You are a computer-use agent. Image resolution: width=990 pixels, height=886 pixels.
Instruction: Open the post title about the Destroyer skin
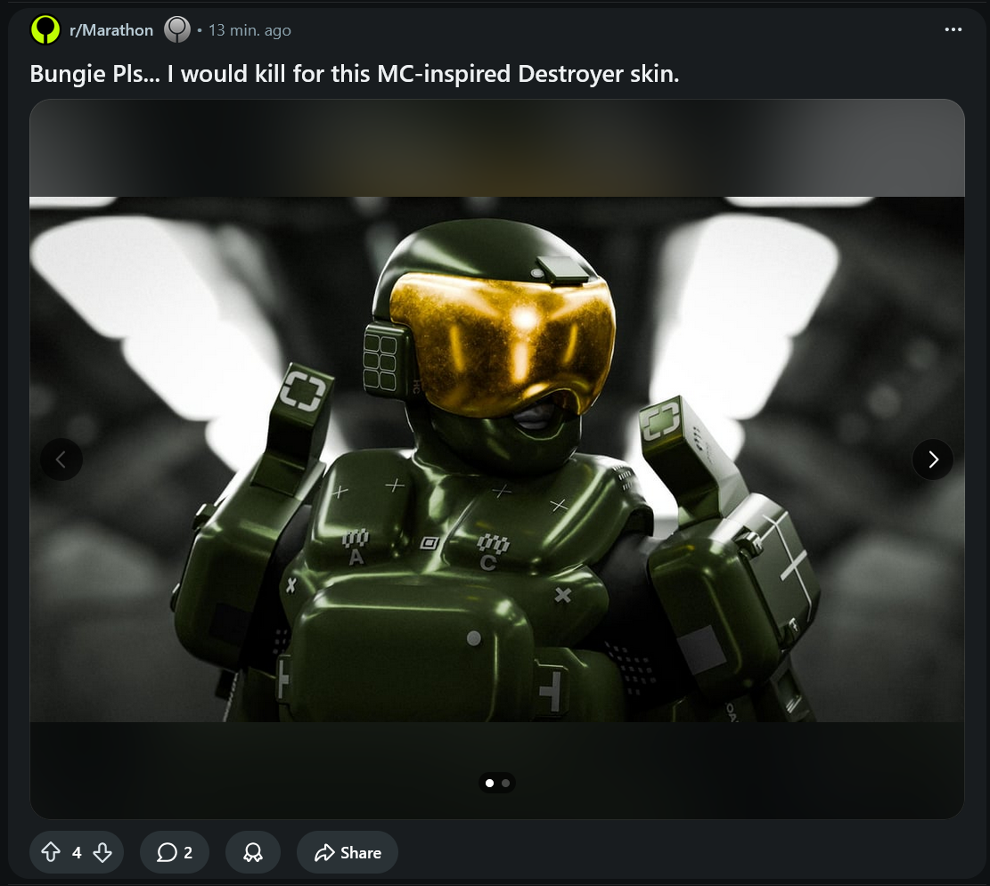coord(354,74)
